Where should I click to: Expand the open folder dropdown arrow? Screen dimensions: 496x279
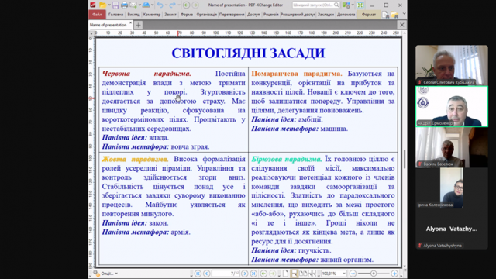point(109,5)
